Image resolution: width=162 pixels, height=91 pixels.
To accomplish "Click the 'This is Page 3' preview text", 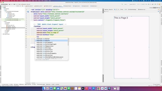I will point(121,18).
